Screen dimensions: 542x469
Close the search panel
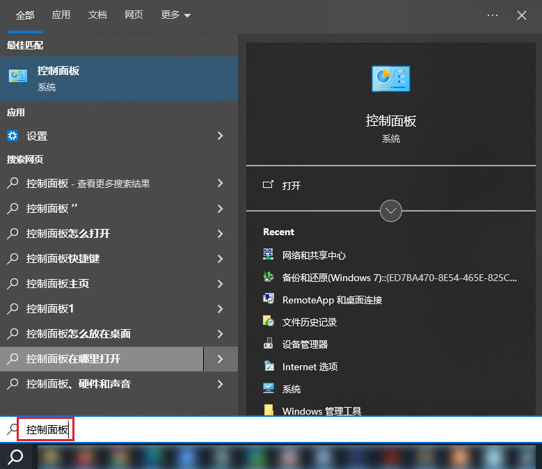click(x=522, y=15)
